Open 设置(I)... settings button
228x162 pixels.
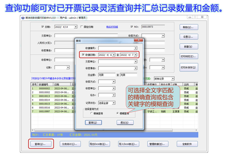click(x=189, y=37)
